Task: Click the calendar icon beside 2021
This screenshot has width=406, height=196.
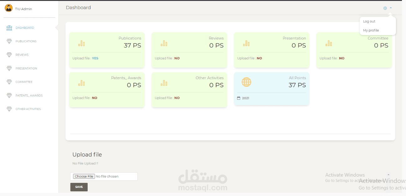Action: (239, 98)
